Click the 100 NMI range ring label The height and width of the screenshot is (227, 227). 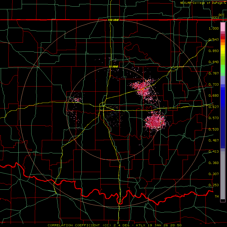113,20
